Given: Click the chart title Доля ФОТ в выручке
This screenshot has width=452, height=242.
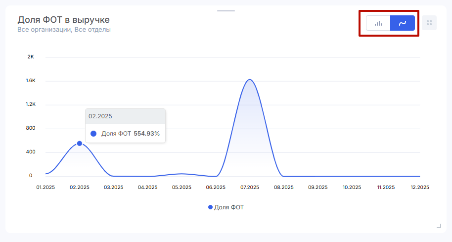Looking at the screenshot, I should click(x=64, y=20).
